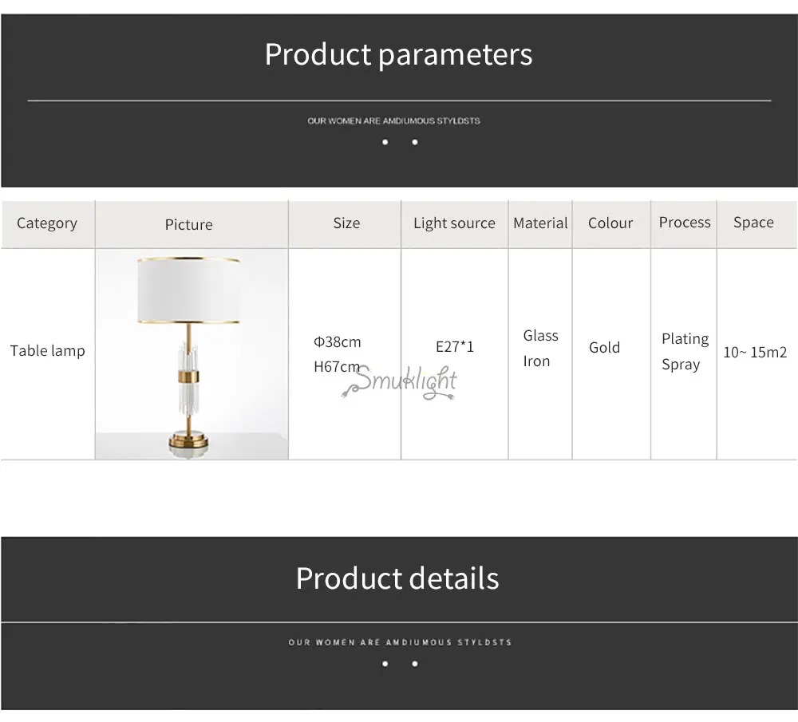Select the Light source column header
798x722 pixels.
point(455,223)
